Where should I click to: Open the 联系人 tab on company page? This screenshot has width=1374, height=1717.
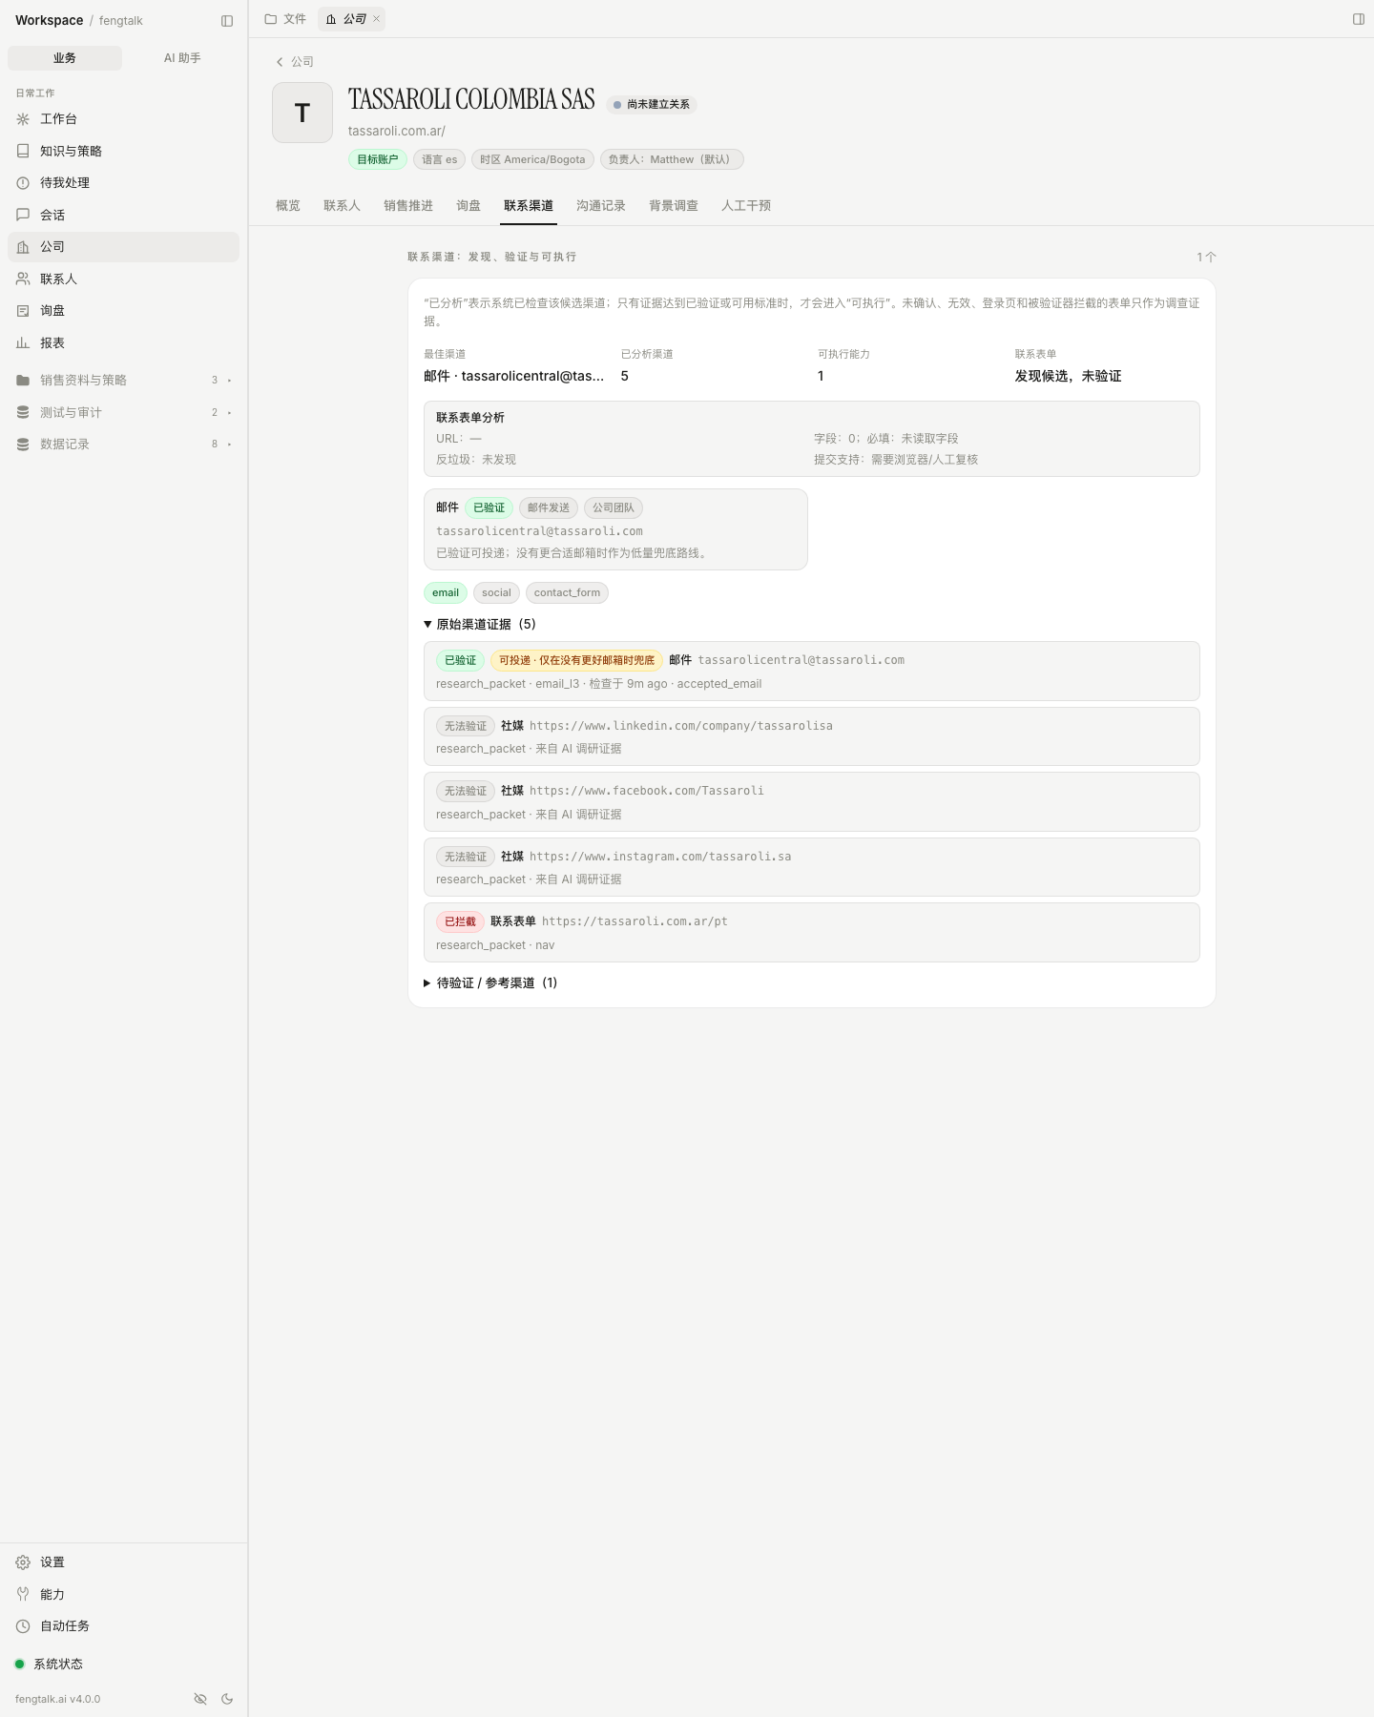pyautogui.click(x=342, y=206)
